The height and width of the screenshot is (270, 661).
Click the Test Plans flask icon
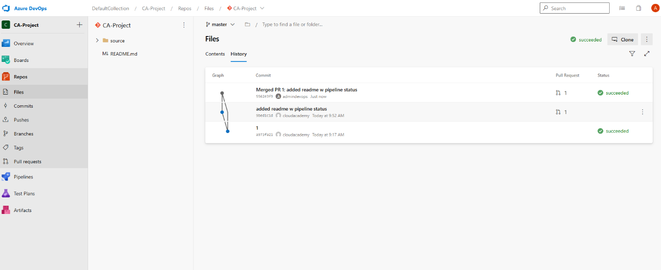pos(6,193)
